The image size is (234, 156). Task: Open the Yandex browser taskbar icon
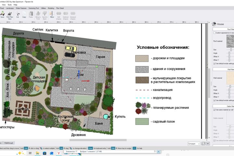59,153
